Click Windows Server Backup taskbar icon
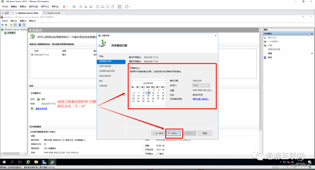This screenshot has height=170, width=315. point(52,162)
